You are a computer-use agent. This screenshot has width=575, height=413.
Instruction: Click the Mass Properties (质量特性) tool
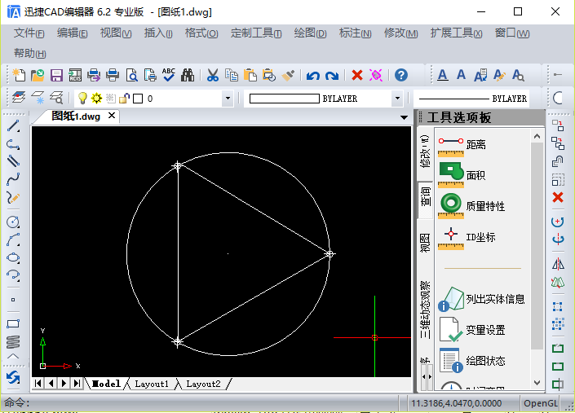point(472,206)
